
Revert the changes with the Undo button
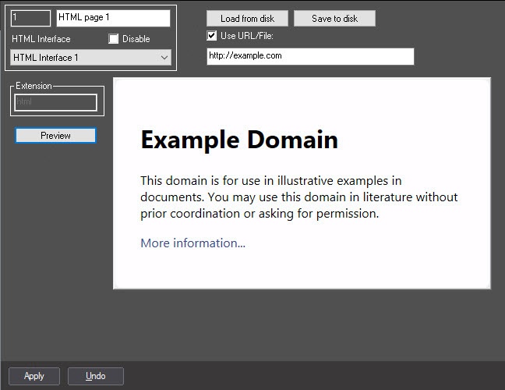(x=95, y=376)
